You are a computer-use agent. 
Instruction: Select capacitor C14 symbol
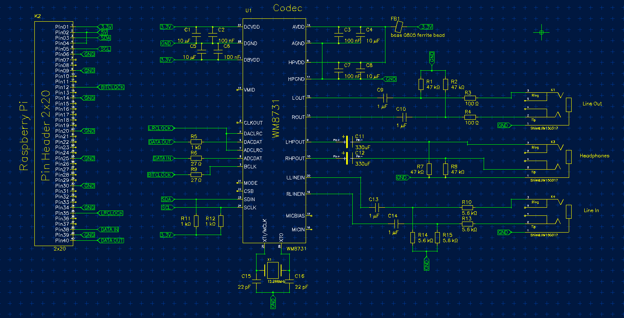(396, 224)
